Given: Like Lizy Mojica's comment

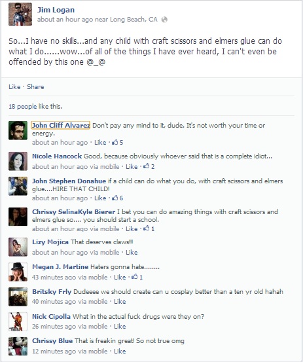Looking at the screenshot, I should tap(132, 252).
